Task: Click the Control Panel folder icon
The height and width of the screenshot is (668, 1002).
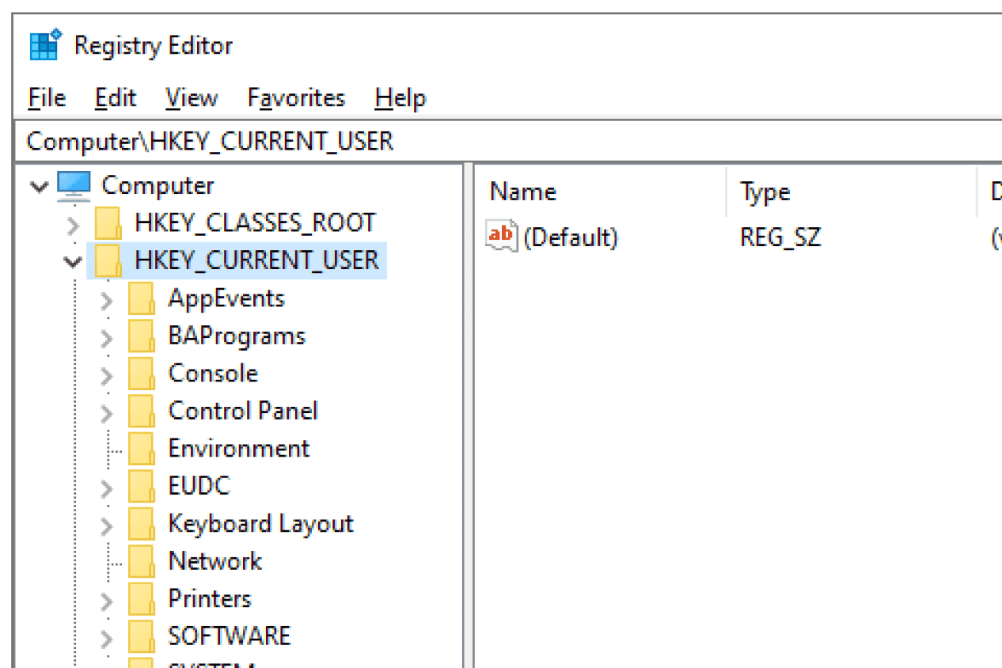Action: 141,411
